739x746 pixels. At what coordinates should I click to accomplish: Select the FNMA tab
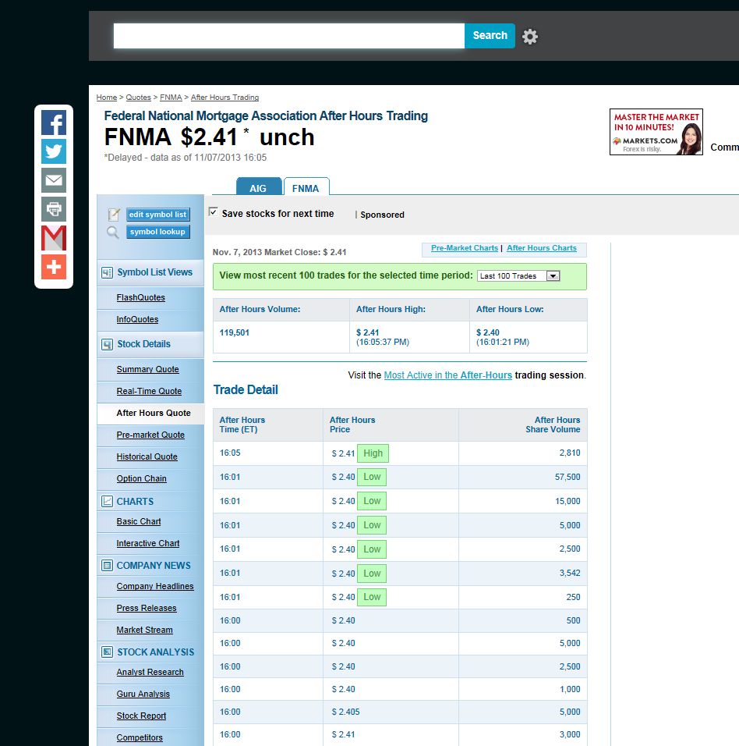coord(306,187)
